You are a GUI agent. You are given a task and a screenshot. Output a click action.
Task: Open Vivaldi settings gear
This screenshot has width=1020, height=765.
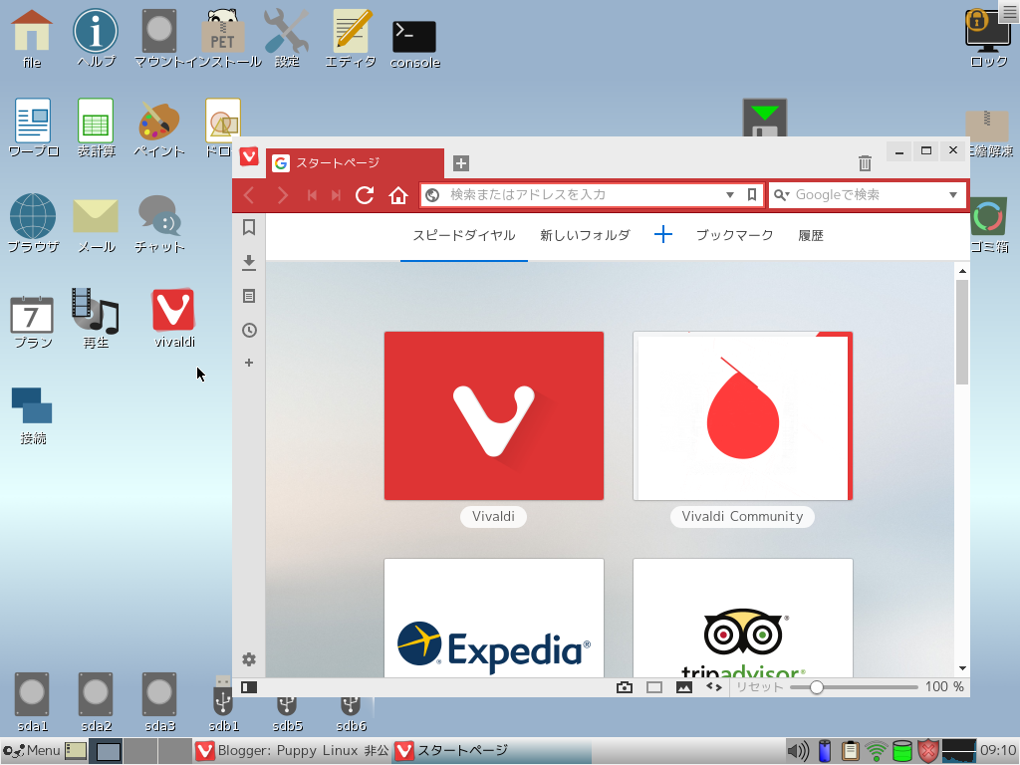(x=248, y=659)
